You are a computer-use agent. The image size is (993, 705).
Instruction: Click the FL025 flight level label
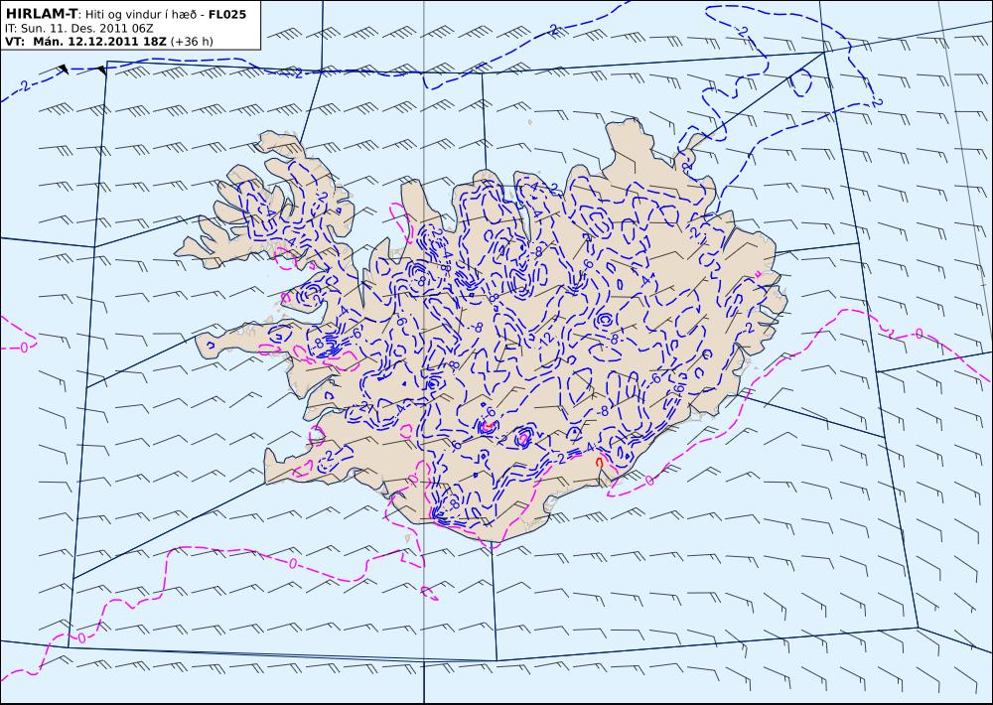point(227,13)
